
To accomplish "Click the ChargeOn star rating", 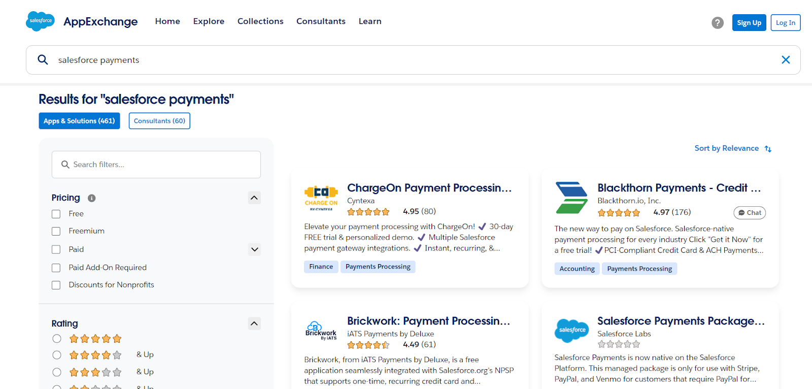I will (368, 212).
